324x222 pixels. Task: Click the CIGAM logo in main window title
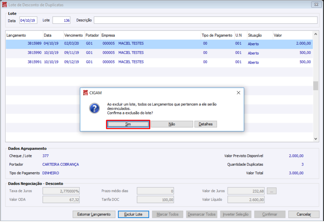pyautogui.click(x=5, y=5)
